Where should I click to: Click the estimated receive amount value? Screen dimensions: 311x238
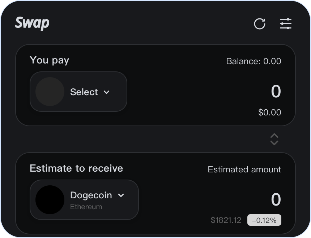click(x=276, y=200)
